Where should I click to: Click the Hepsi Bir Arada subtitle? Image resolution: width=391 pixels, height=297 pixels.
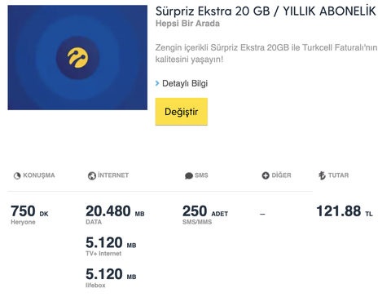point(187,24)
